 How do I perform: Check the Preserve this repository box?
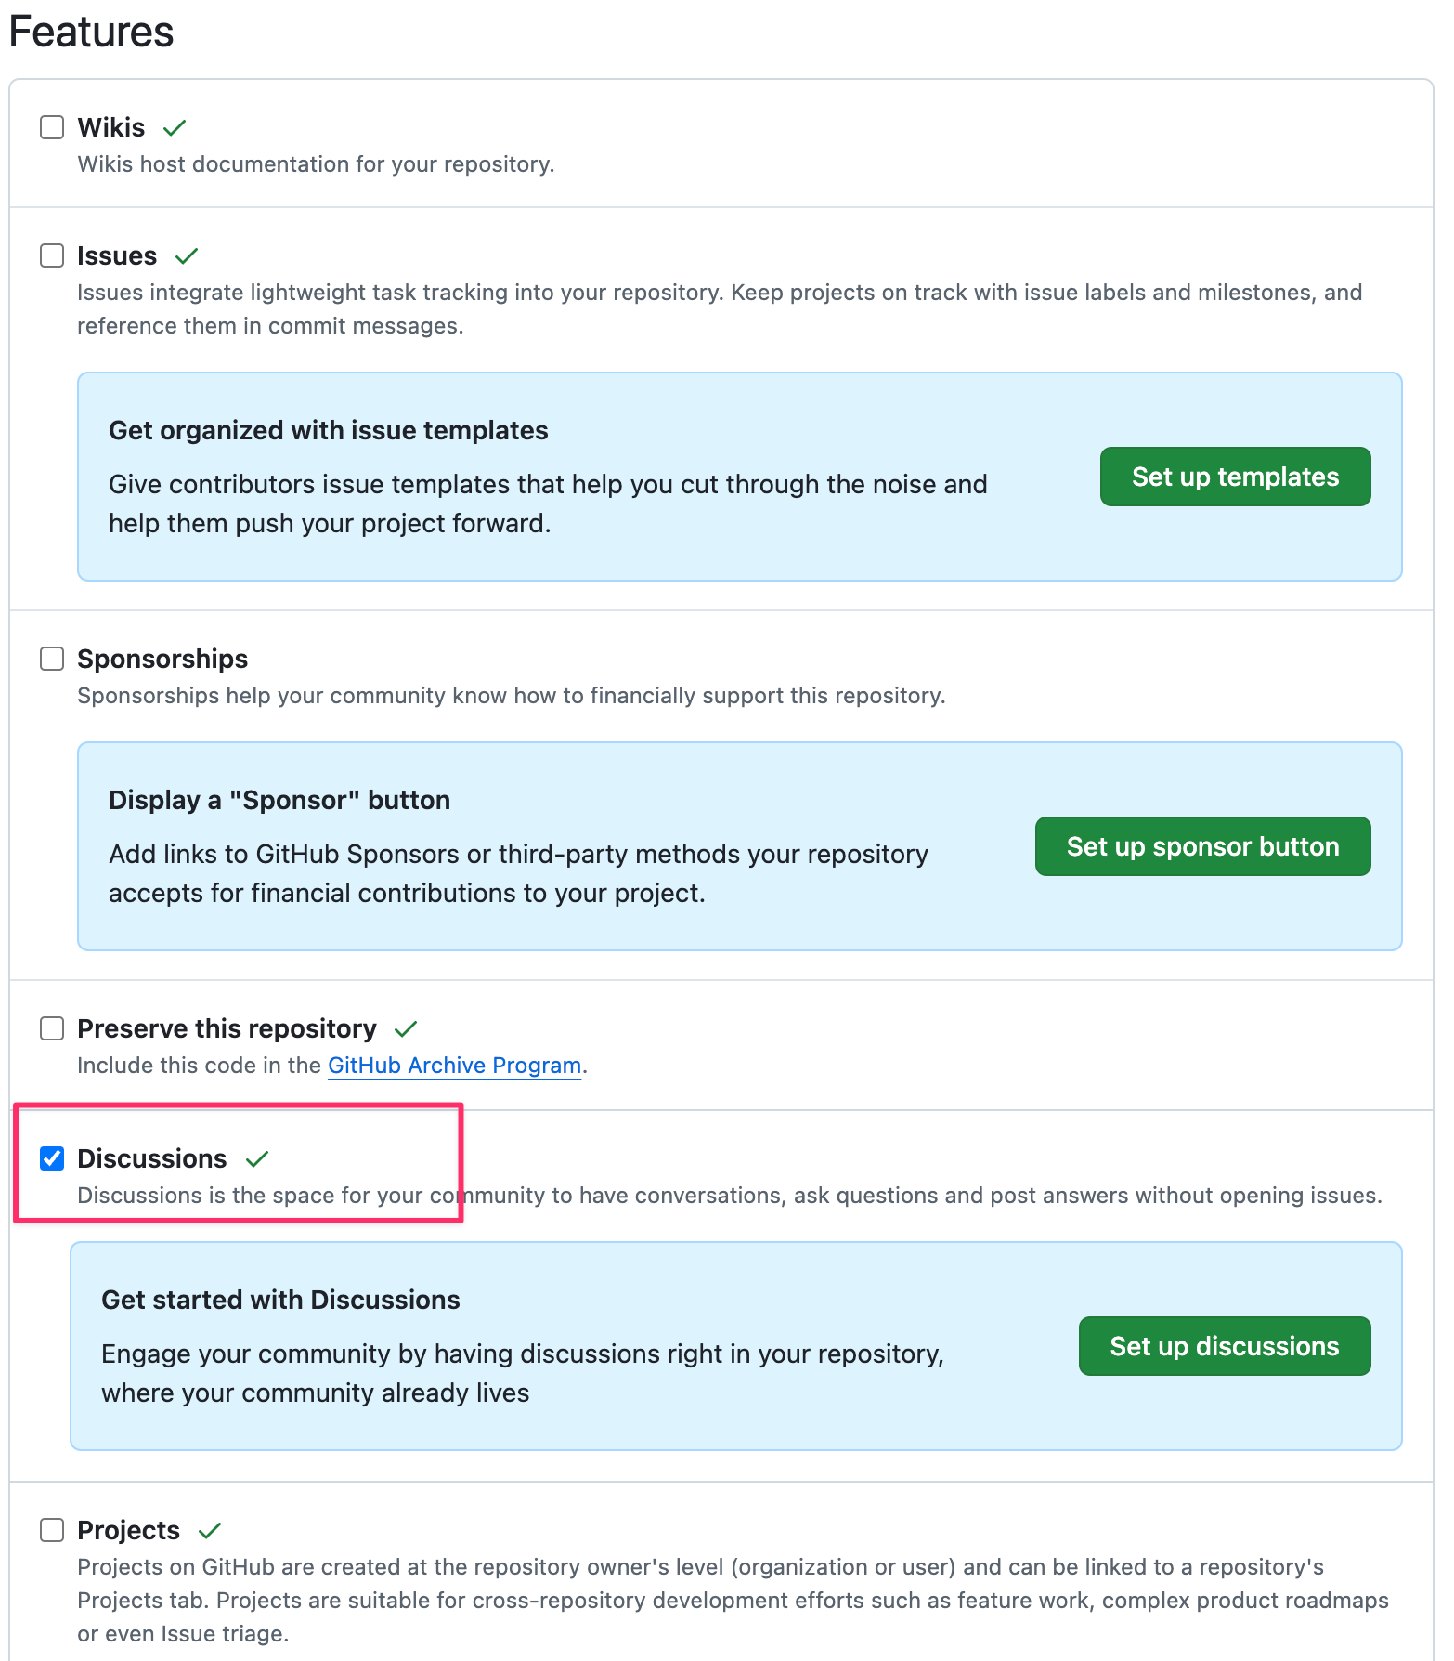tap(52, 1028)
